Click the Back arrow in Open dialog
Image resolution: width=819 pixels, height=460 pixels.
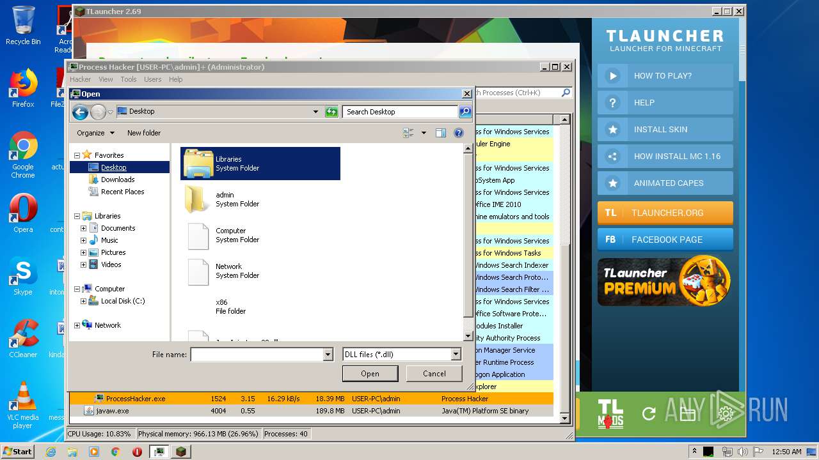click(x=80, y=112)
